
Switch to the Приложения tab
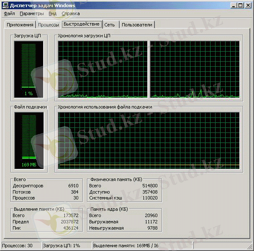pyautogui.click(x=20, y=25)
